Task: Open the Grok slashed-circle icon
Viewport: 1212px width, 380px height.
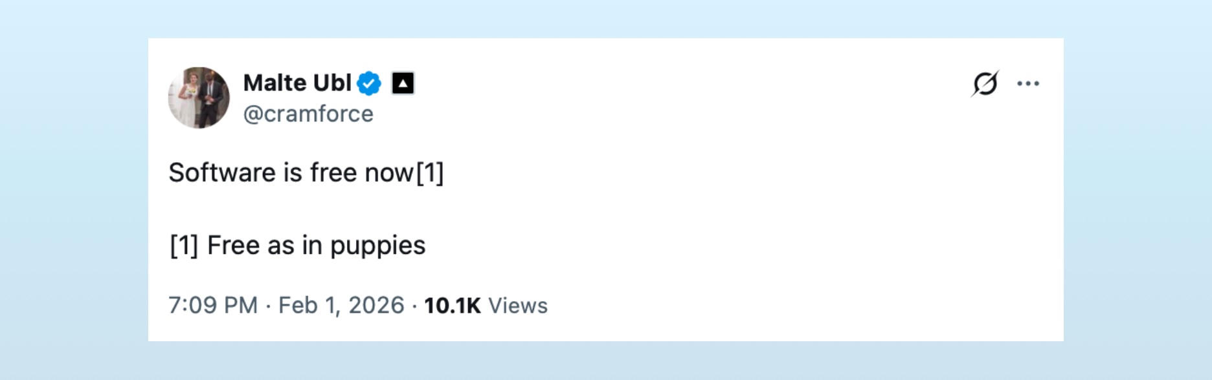Action: click(985, 83)
